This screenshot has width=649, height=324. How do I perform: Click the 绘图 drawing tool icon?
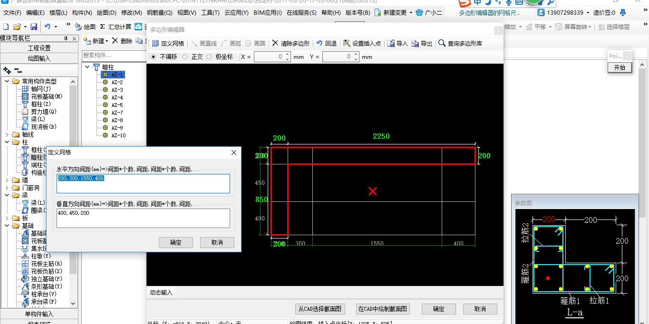(x=78, y=27)
